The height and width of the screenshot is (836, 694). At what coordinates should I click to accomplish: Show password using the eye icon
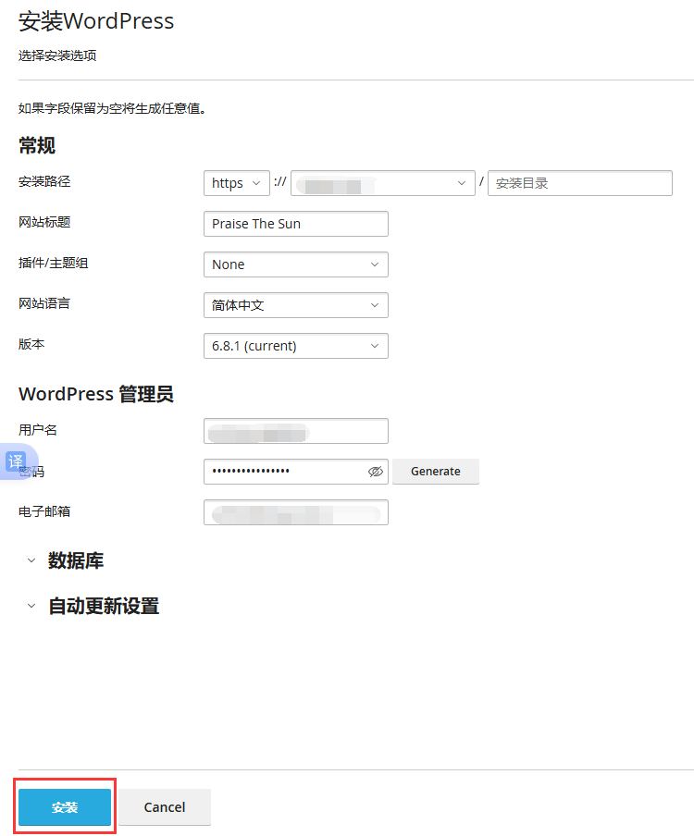375,472
